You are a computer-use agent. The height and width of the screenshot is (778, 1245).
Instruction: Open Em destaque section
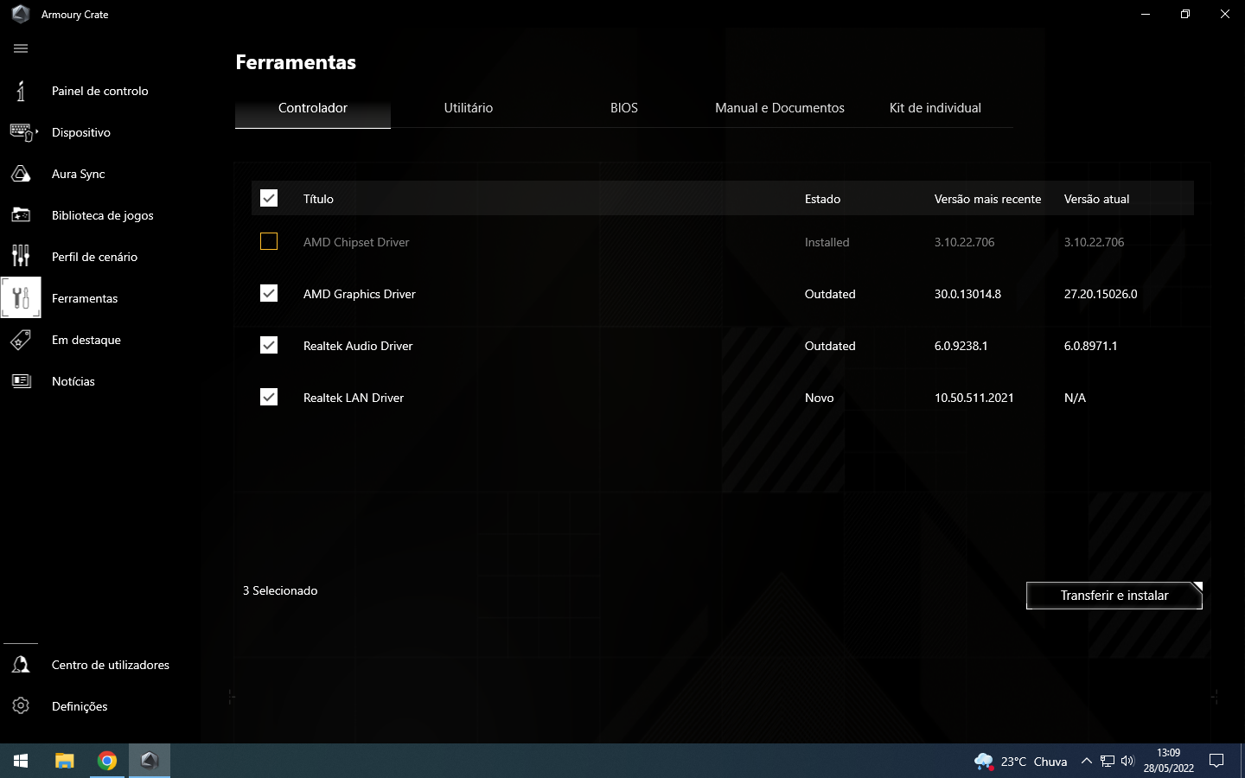click(x=86, y=340)
